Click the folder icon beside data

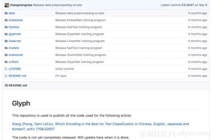pyautogui.click(x=6, y=13)
